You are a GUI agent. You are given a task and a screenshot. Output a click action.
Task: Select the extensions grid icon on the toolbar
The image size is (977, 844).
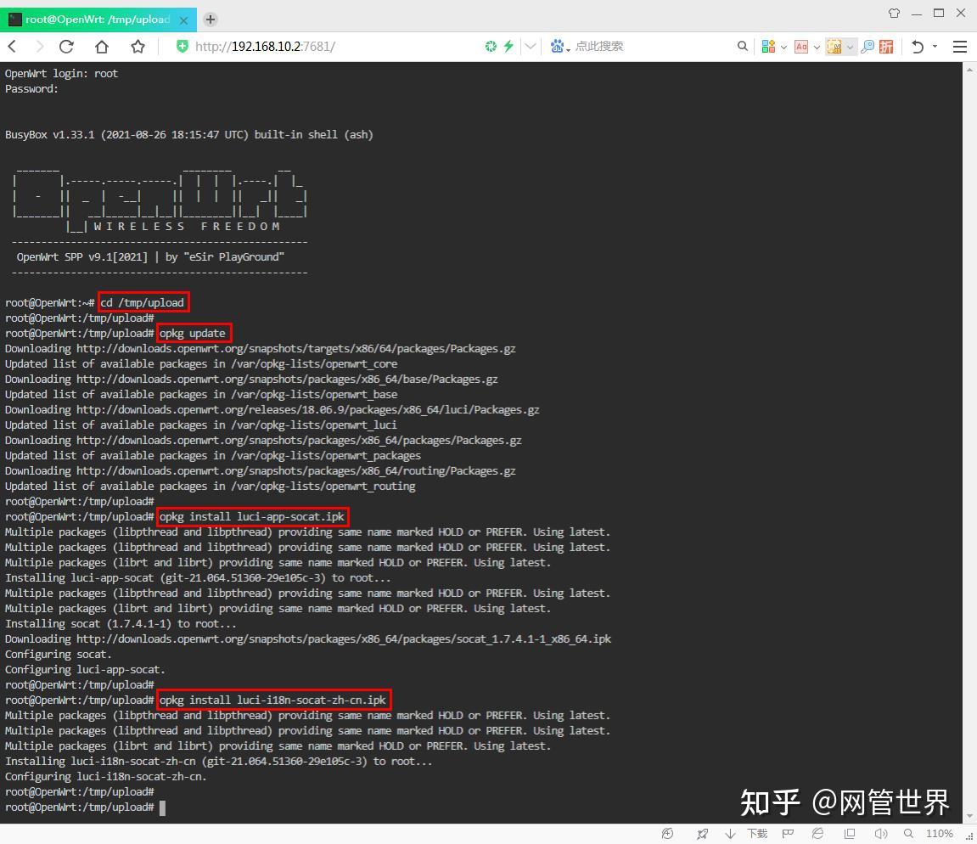[770, 47]
